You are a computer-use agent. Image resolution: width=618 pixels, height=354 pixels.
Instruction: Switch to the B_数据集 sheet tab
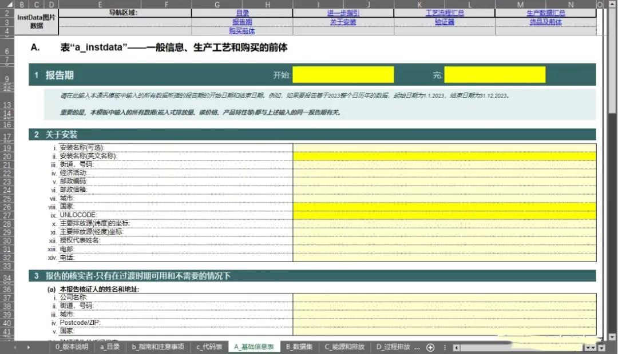pos(298,346)
